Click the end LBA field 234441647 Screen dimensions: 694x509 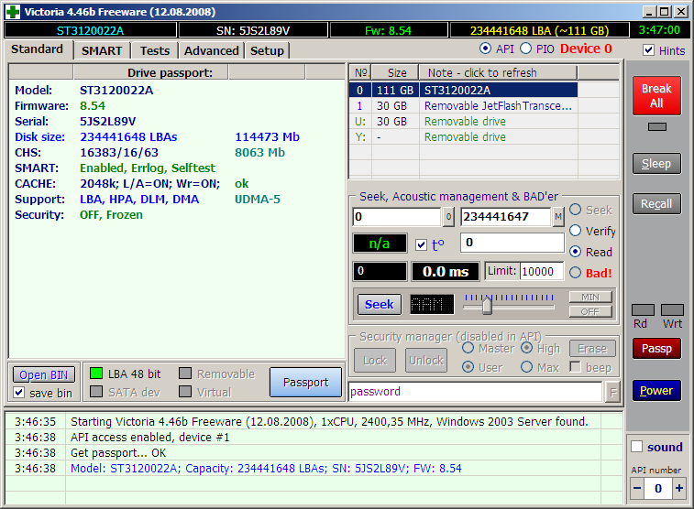506,216
